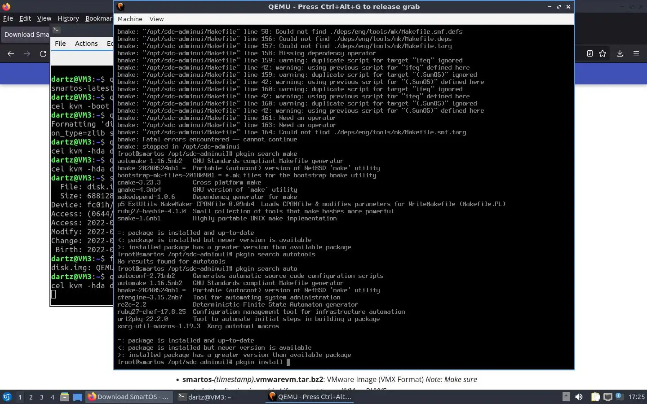Maximize the QEMU window
Image resolution: width=647 pixels, height=404 pixels.
tap(559, 7)
